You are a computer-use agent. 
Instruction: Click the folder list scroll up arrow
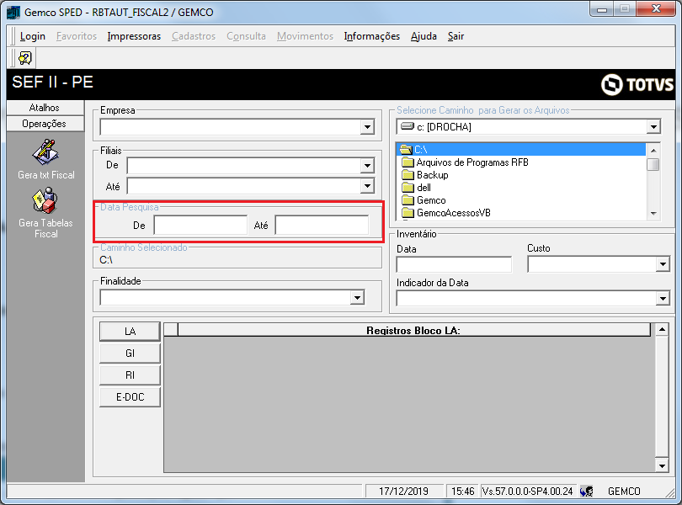click(x=653, y=151)
